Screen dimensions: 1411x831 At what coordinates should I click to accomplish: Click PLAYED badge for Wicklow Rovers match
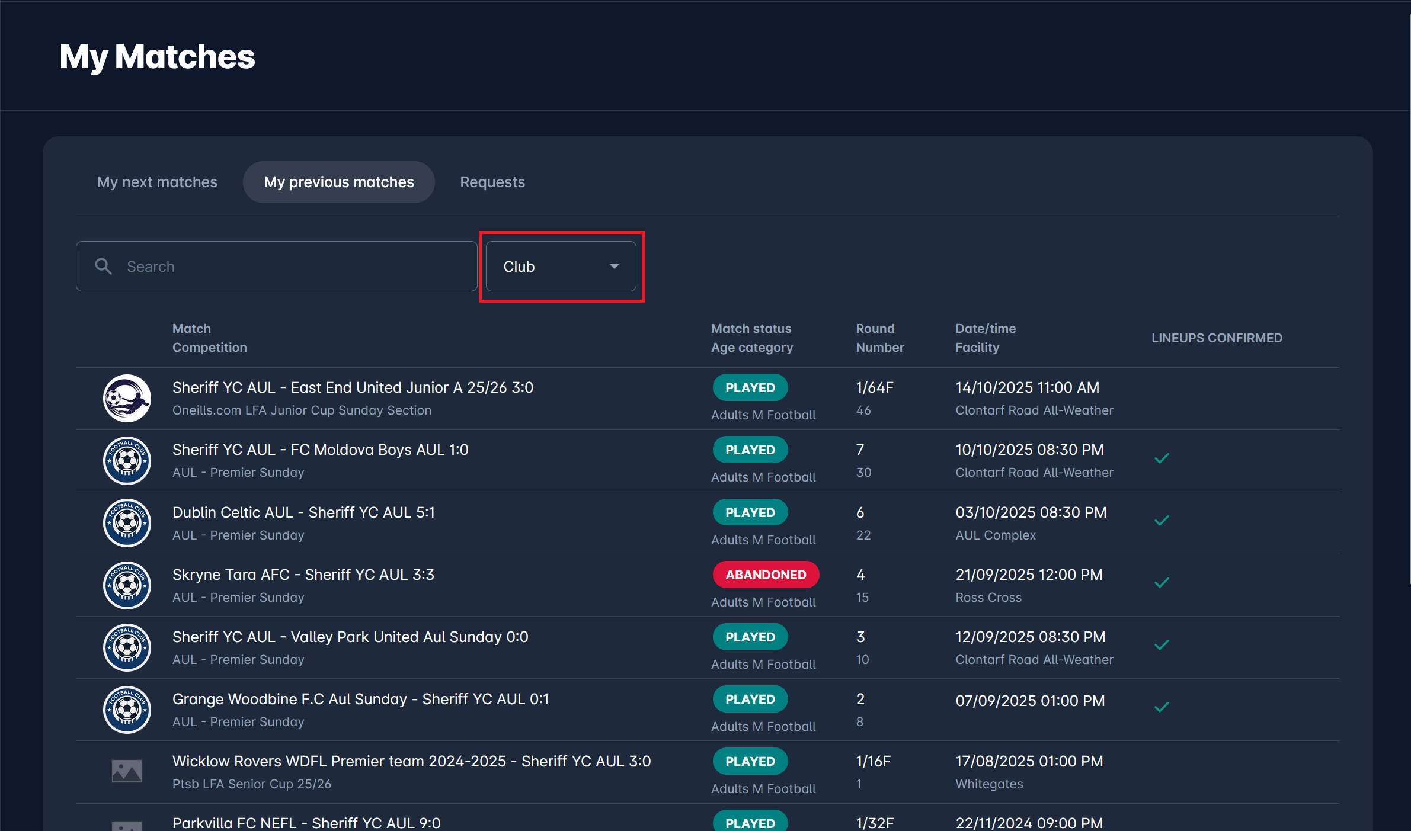pyautogui.click(x=750, y=761)
